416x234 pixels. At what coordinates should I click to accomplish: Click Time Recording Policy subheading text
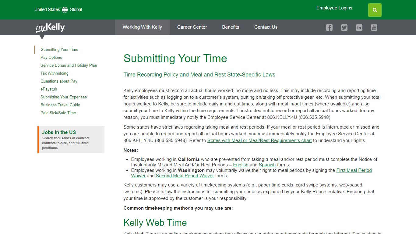[199, 75]
